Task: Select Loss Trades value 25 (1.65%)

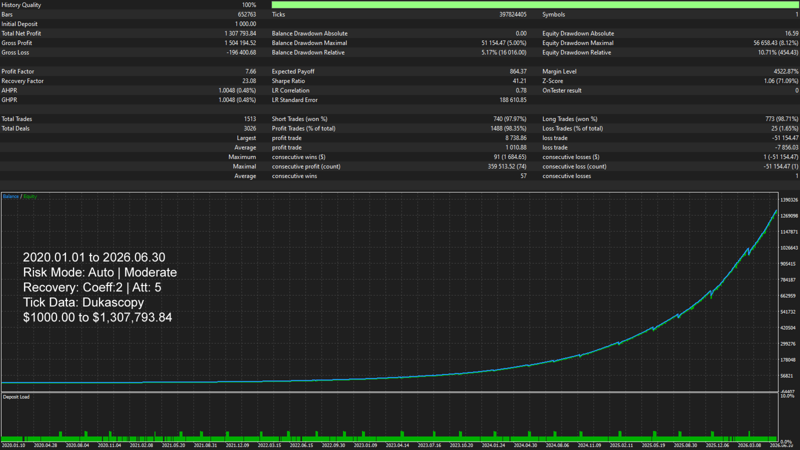Action: (x=784, y=128)
